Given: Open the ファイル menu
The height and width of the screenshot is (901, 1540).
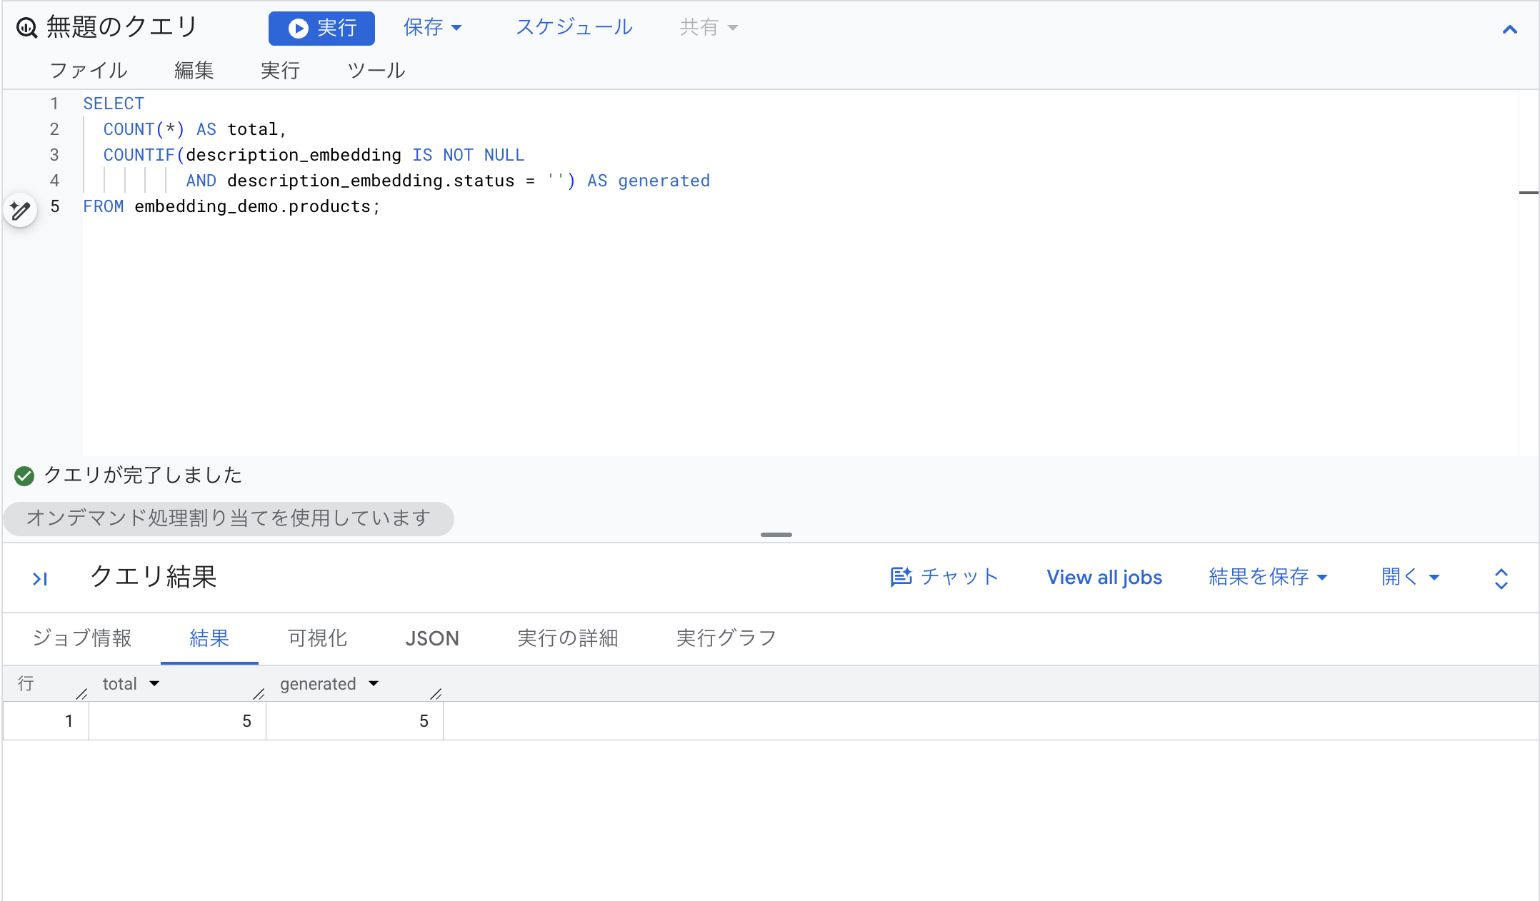Looking at the screenshot, I should pyautogui.click(x=89, y=70).
